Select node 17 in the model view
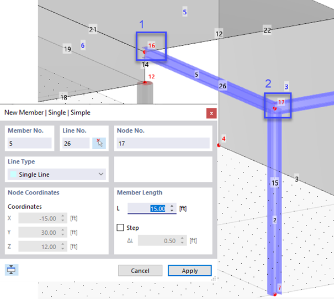334x299 pixels. pyautogui.click(x=274, y=109)
